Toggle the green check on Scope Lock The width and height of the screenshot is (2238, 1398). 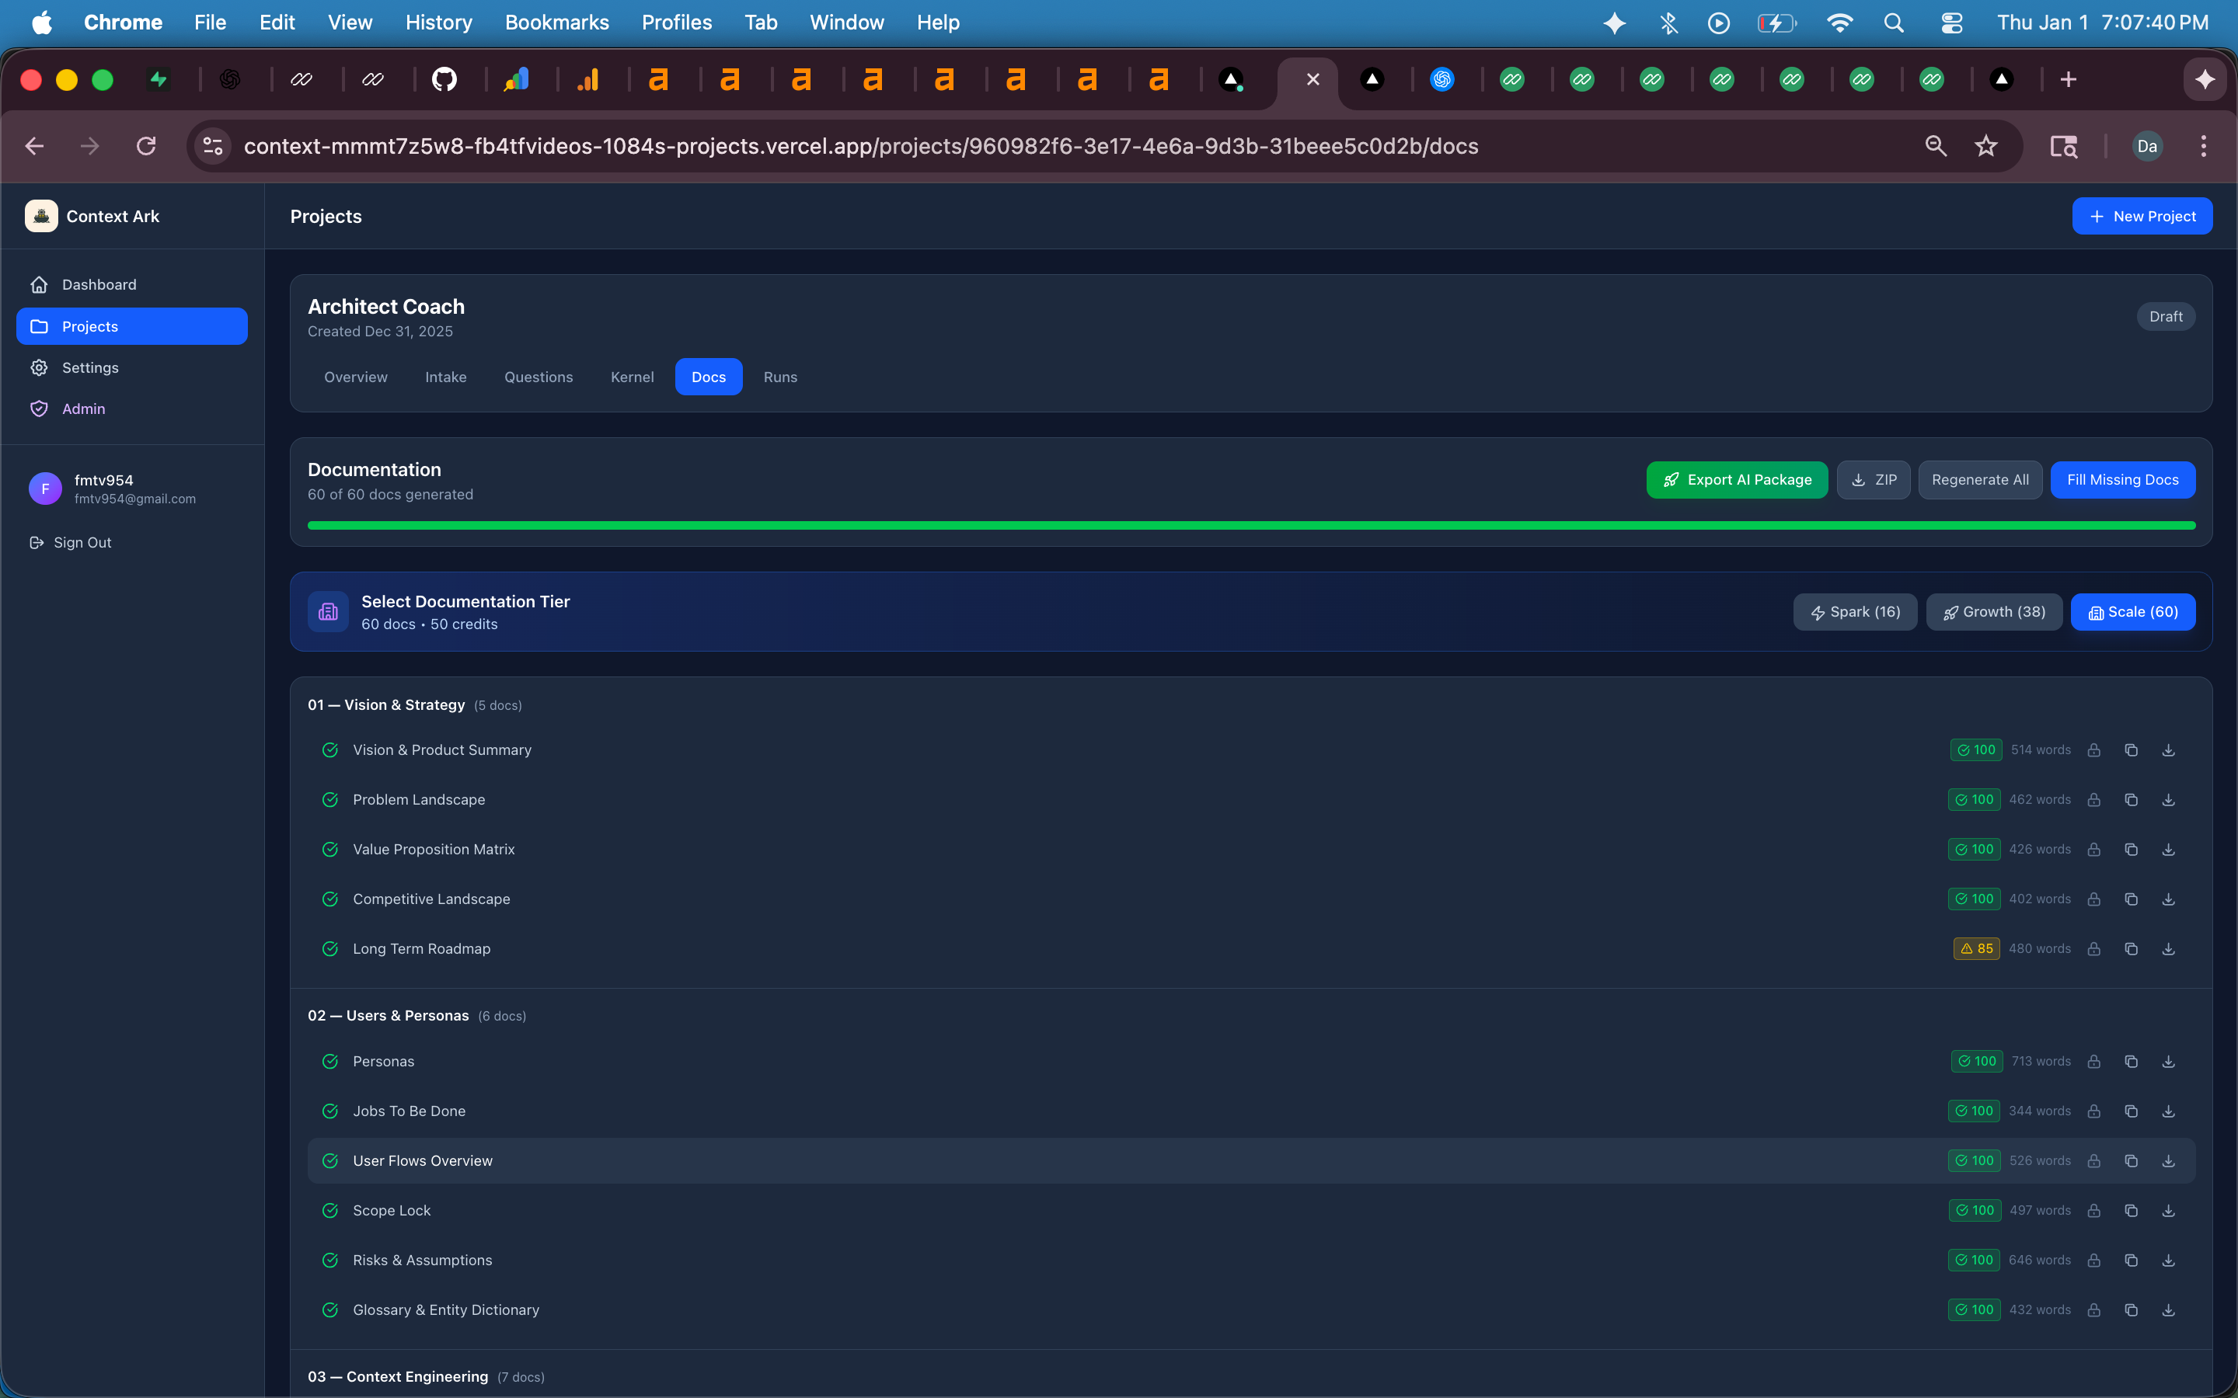(x=330, y=1209)
